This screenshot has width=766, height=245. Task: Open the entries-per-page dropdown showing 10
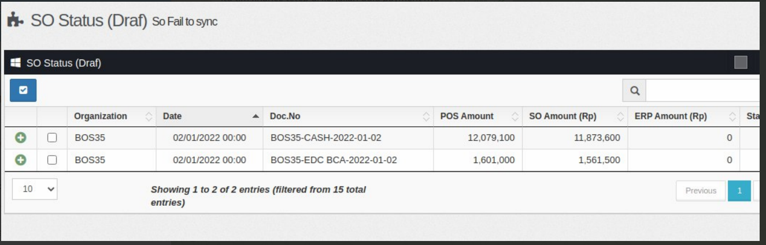34,189
